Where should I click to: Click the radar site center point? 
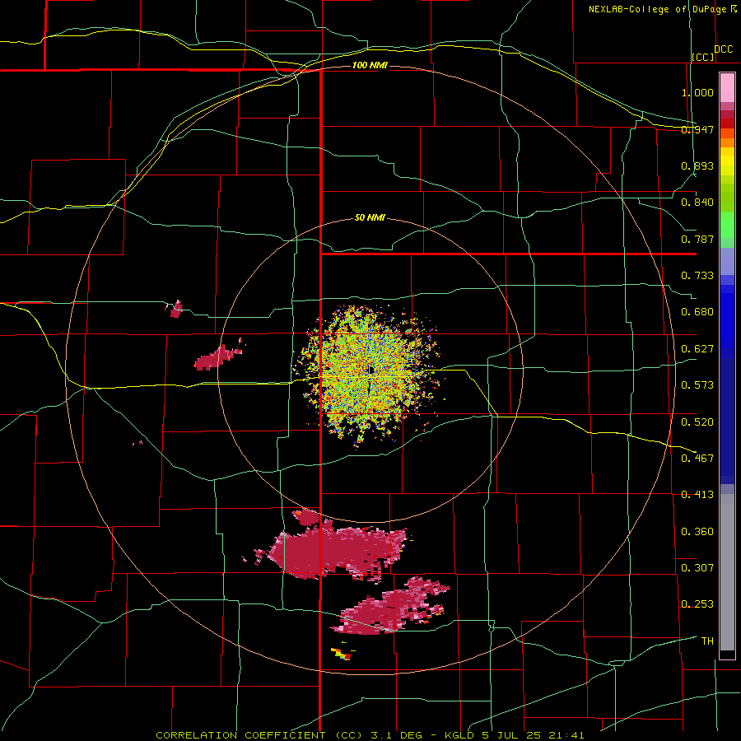(x=370, y=370)
